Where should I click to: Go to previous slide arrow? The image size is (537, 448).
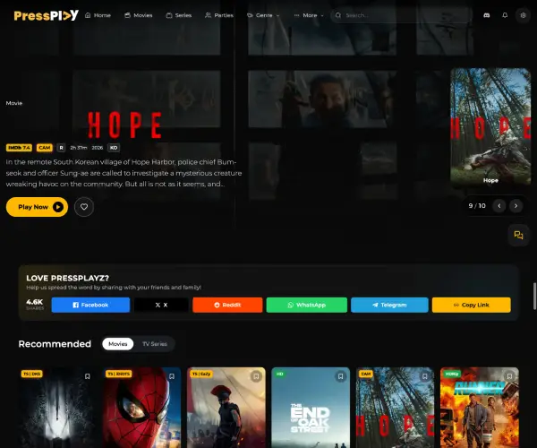coord(499,206)
